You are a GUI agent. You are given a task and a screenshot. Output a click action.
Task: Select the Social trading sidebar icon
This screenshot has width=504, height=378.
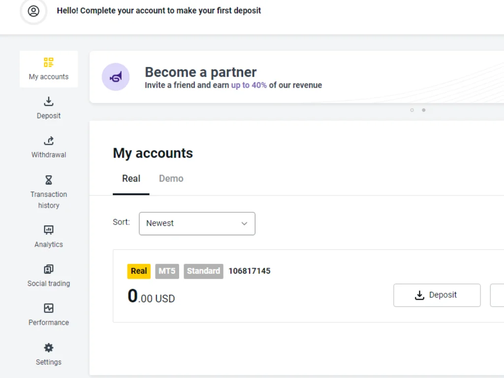click(48, 269)
